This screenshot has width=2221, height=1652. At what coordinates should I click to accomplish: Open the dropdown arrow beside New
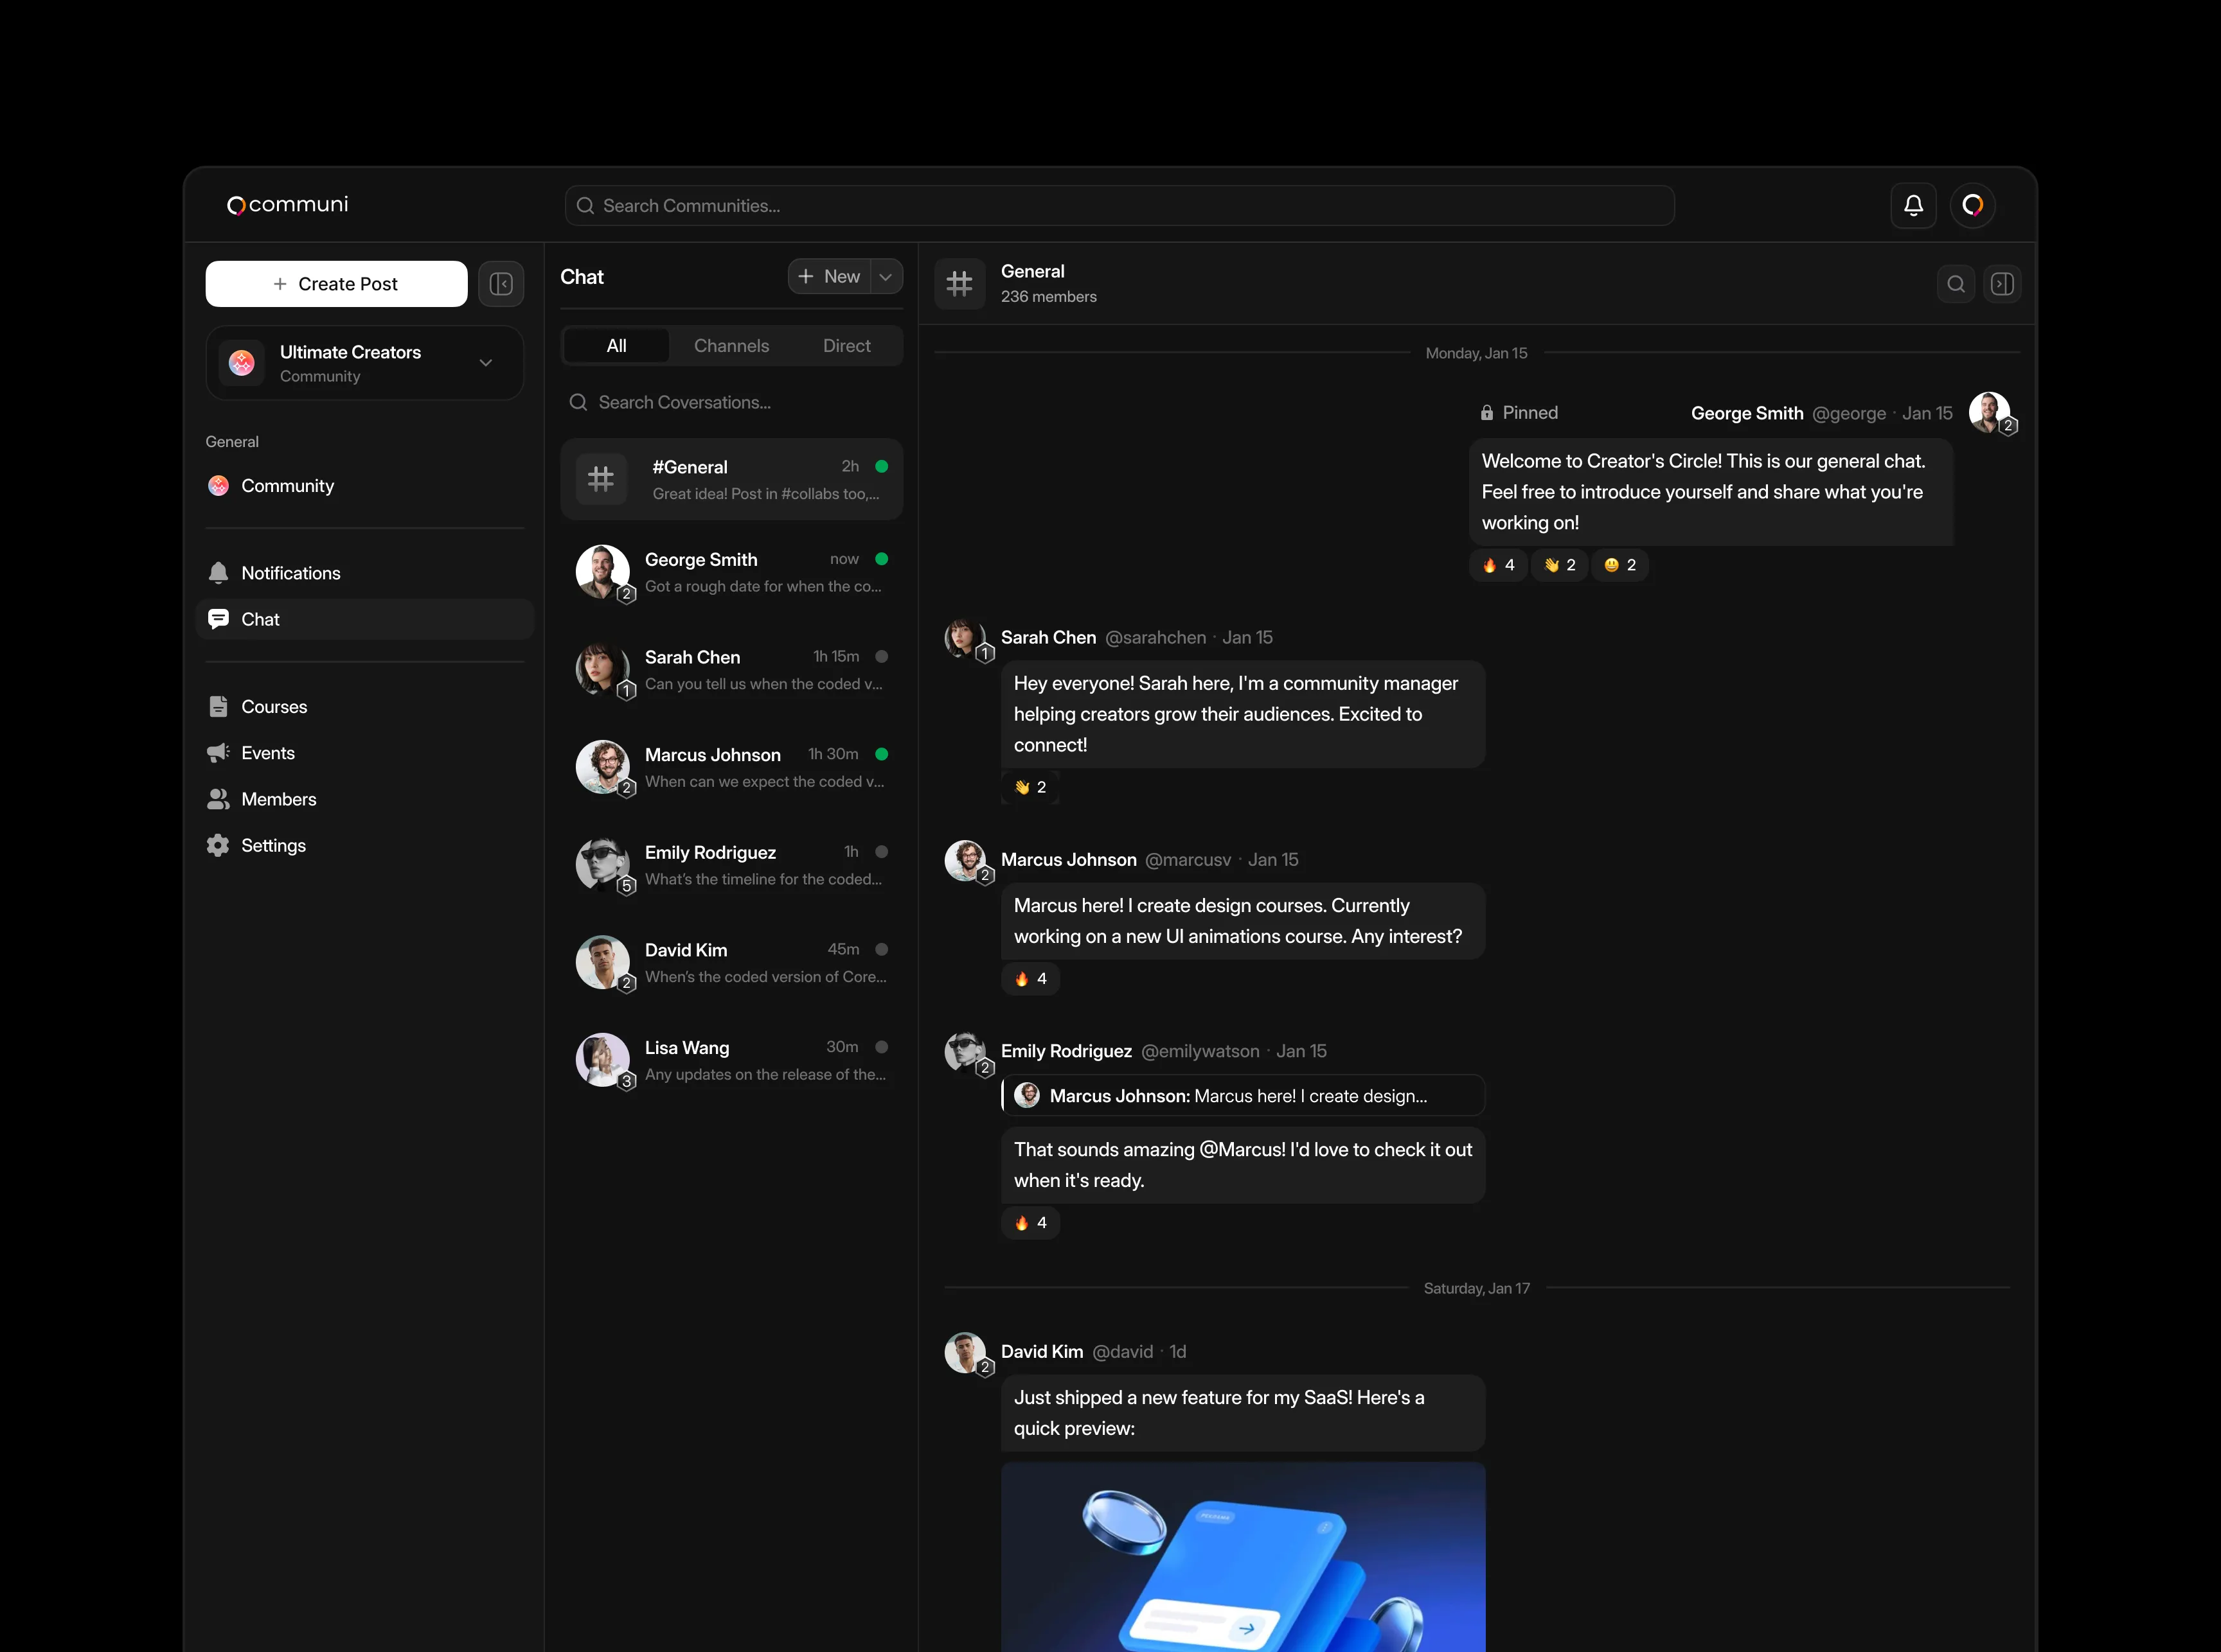886,277
